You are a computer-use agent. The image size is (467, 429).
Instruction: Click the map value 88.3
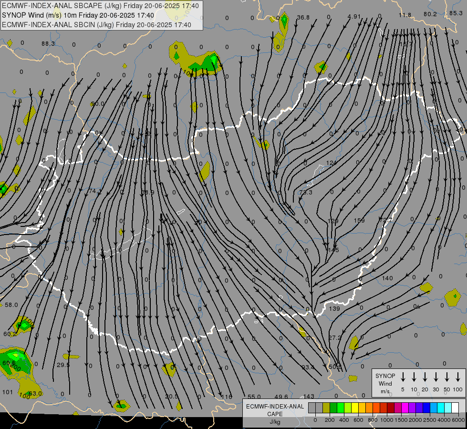(48, 44)
